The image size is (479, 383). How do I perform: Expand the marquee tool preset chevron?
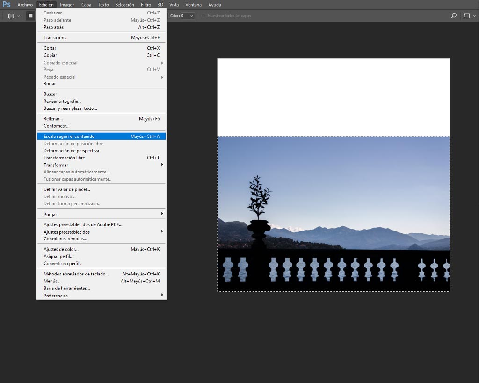pyautogui.click(x=18, y=16)
